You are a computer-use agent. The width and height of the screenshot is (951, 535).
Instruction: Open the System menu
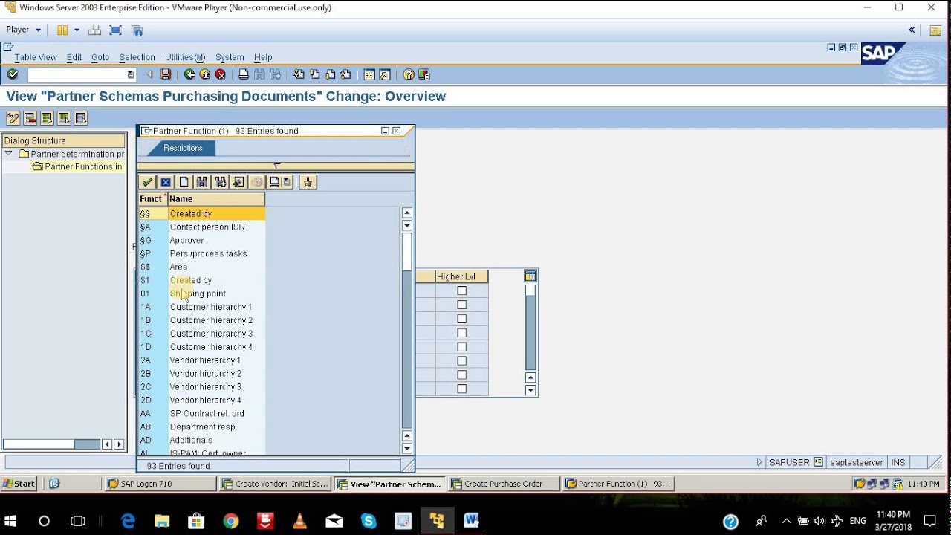pos(230,57)
